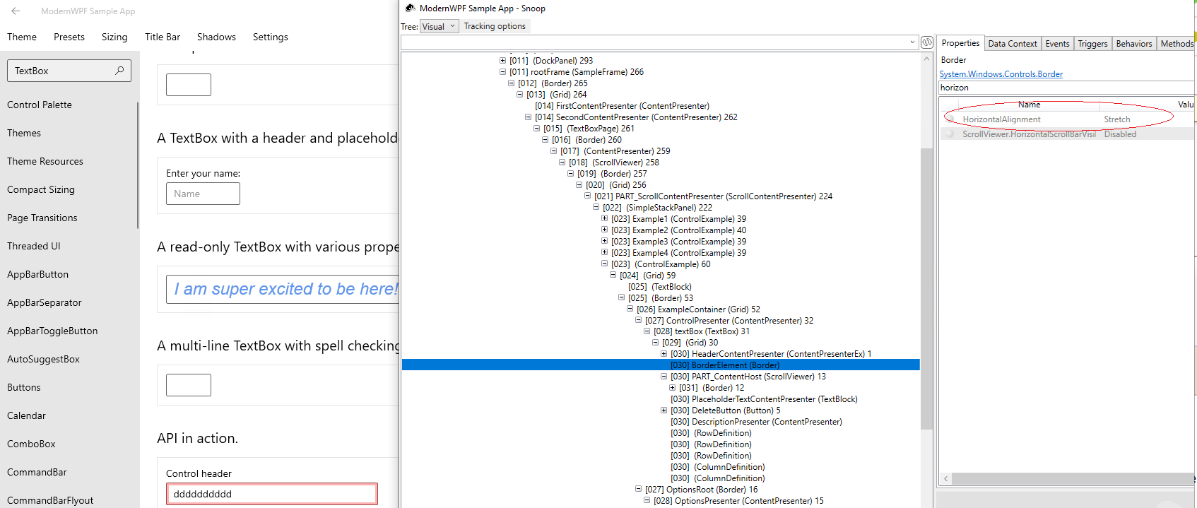
Task: Click the Name placeholder text box
Action: pos(203,194)
